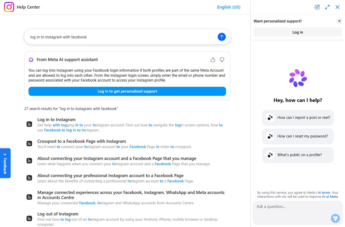Click the From Meta AI support assistant heading
Screen dimensions: 345x227
(x=67, y=60)
